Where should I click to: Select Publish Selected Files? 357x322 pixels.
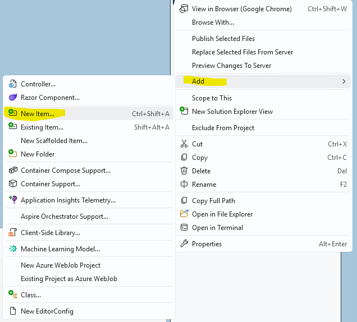tap(223, 39)
